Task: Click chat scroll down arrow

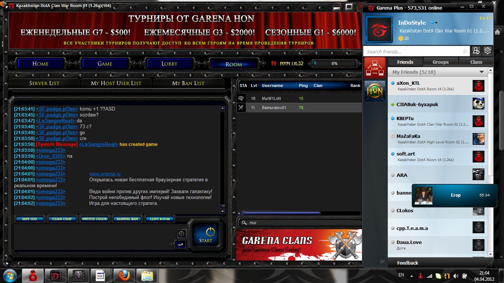Action: 222,212
